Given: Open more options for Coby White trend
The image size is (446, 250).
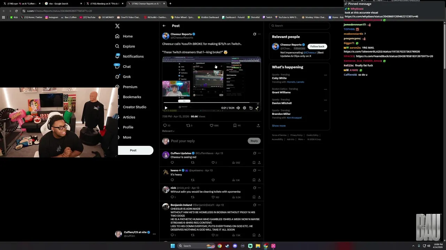Looking at the screenshot, I should (325, 75).
